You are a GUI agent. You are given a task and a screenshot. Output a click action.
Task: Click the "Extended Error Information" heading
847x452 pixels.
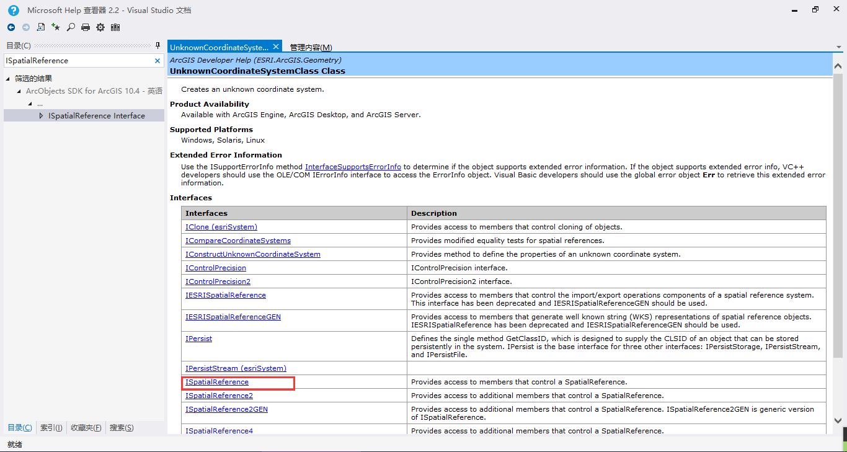(x=226, y=155)
